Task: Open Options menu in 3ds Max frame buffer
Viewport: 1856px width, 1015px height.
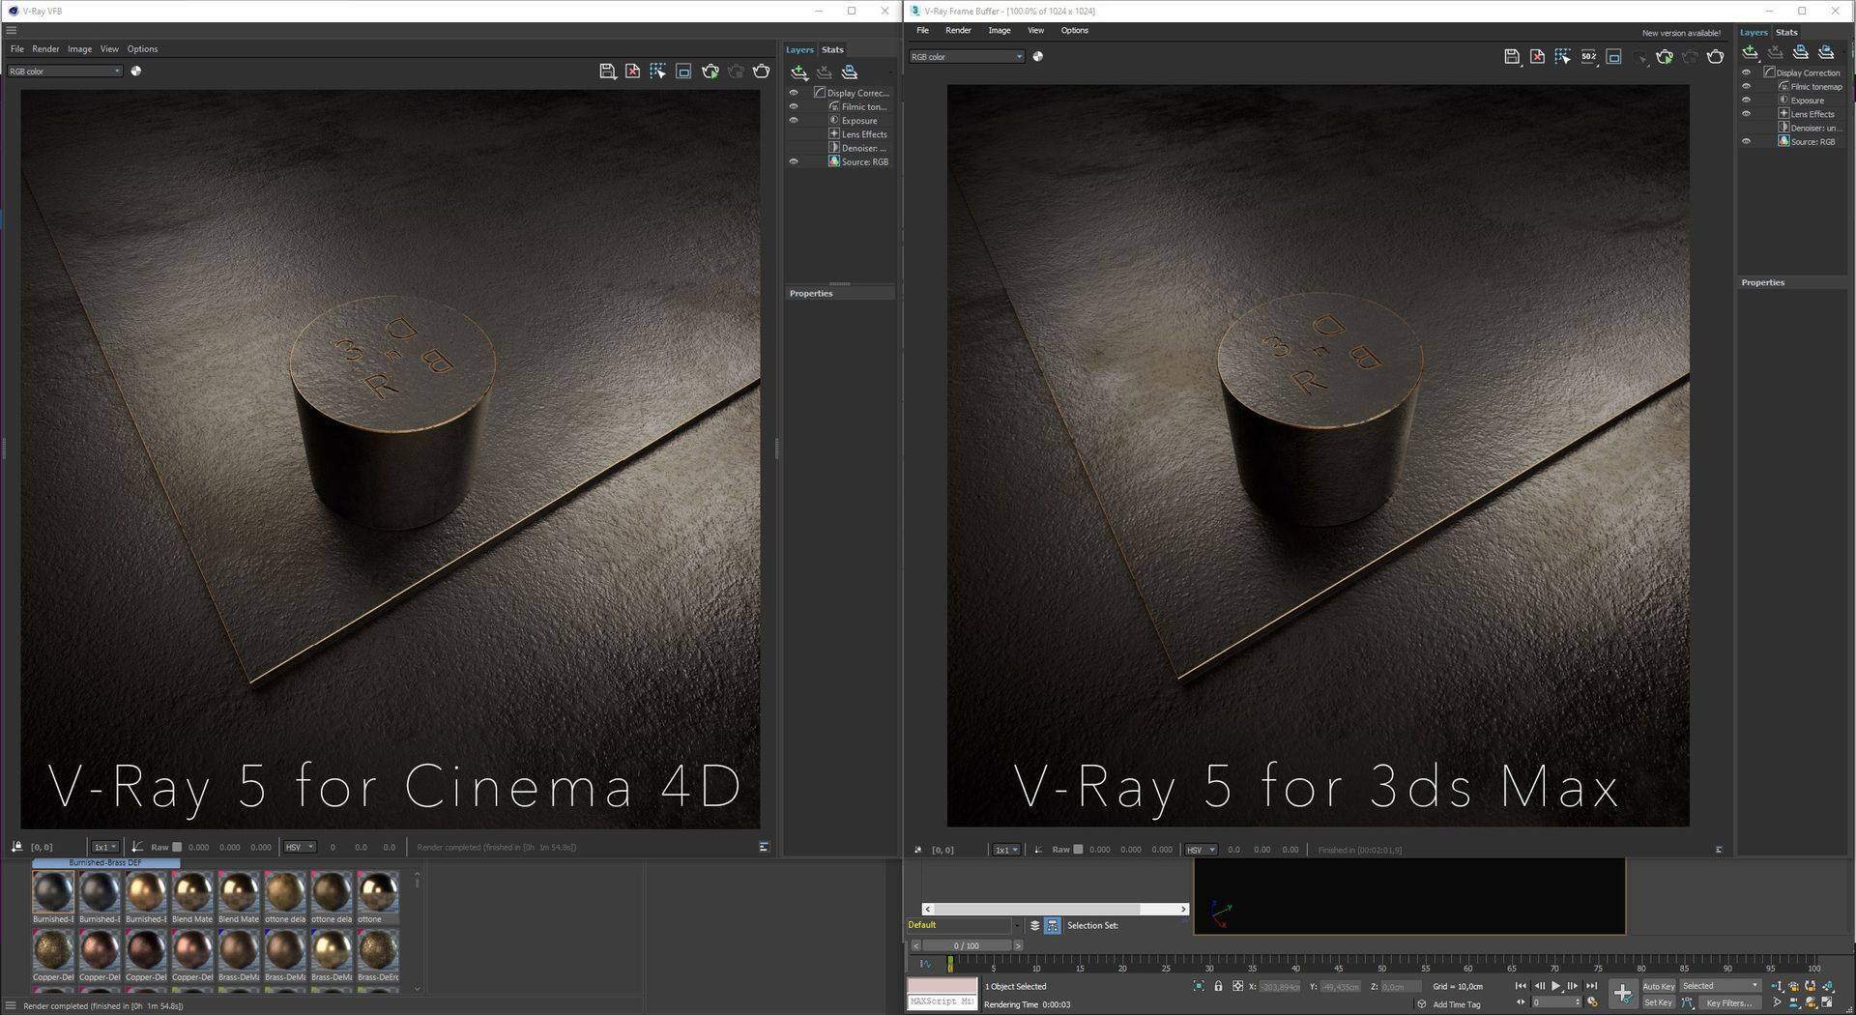Action: click(1074, 30)
